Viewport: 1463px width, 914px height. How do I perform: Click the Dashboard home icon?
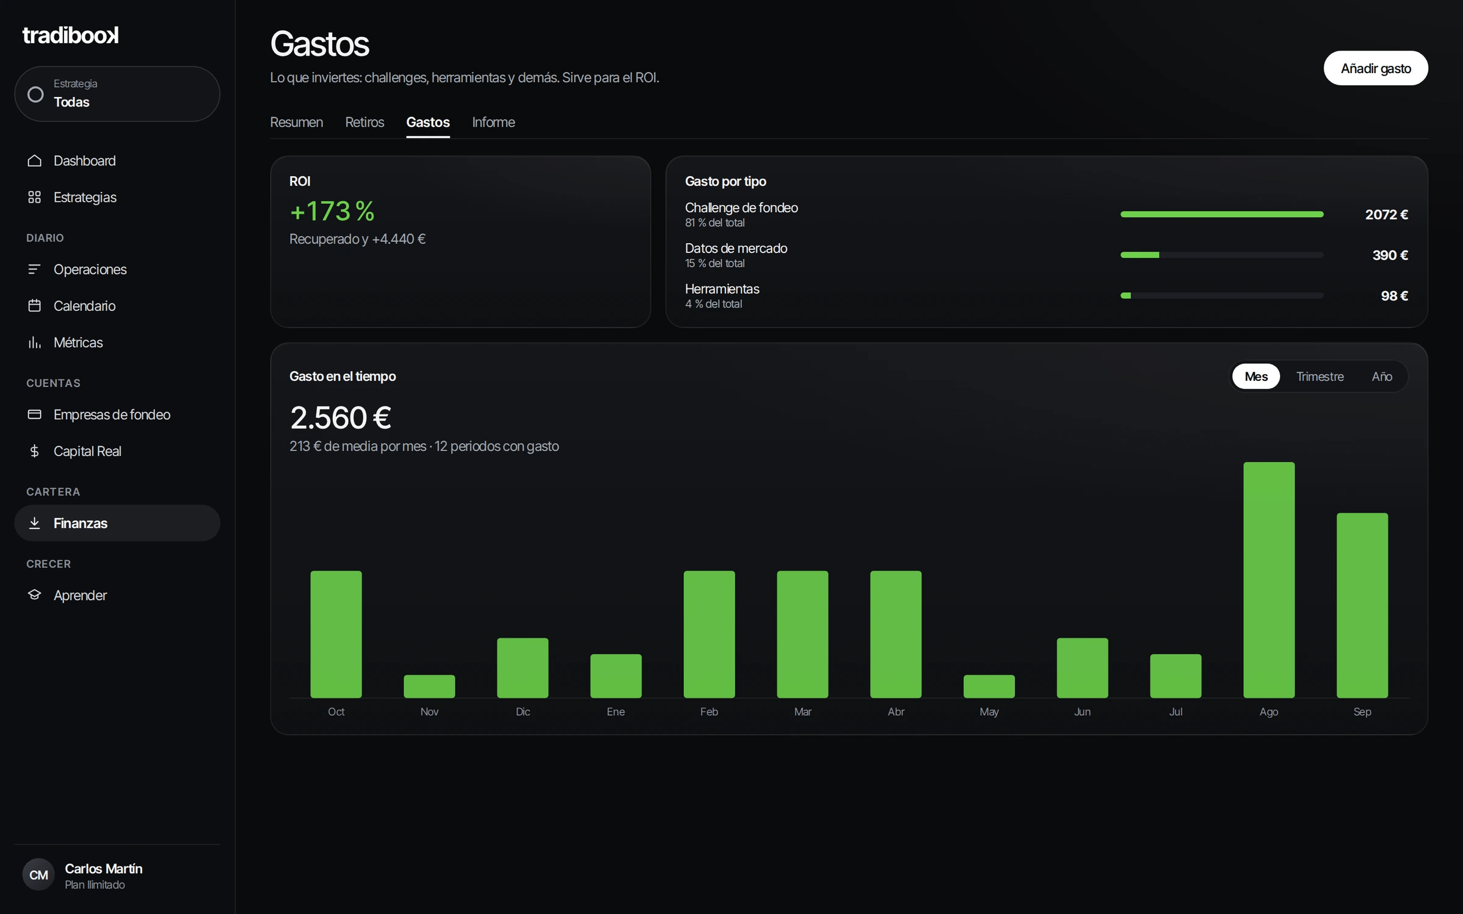coord(35,160)
